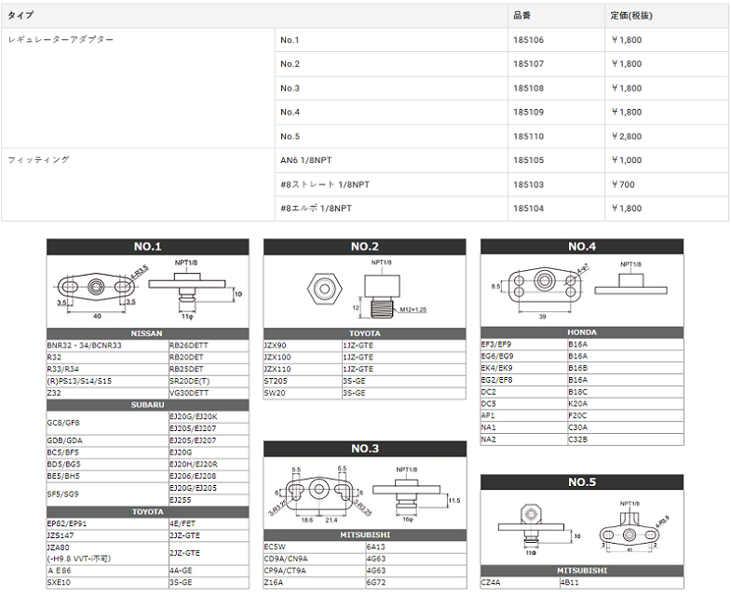731x595 pixels.
Task: Click the ￥700 price cell
Action: [x=666, y=184]
